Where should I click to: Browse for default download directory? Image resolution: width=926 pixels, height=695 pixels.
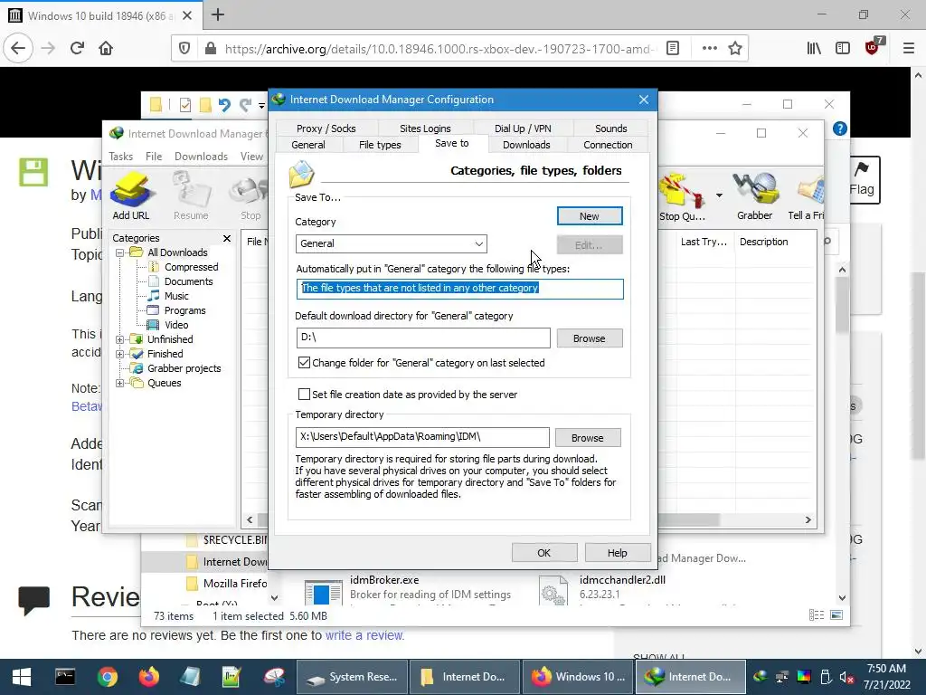[590, 338]
